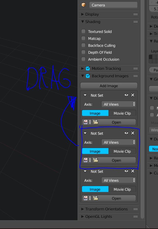The width and height of the screenshot is (158, 229).
Task: Expand the OpenGL Lights panel
Action: coord(82,216)
